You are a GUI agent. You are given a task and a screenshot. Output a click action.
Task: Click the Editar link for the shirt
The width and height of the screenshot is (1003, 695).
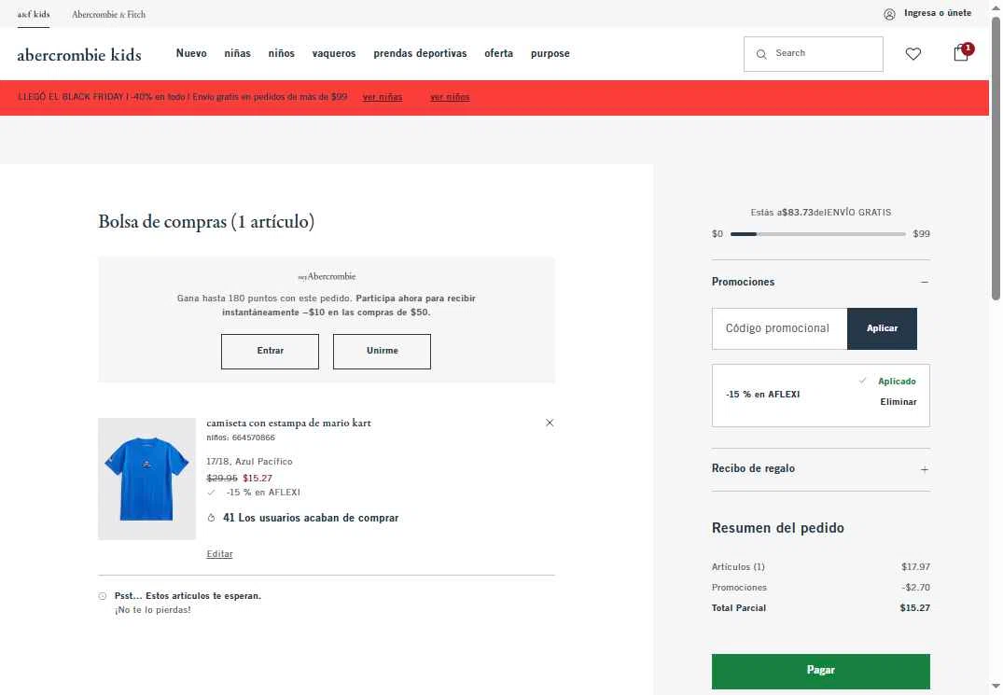(219, 554)
